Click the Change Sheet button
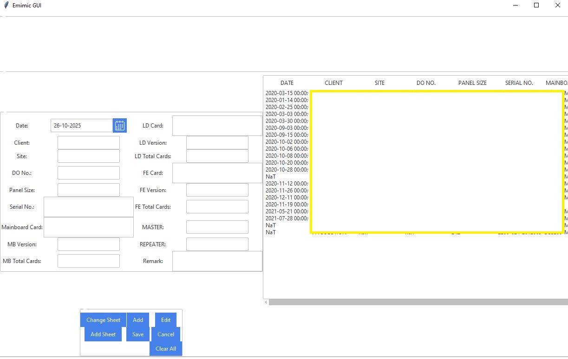The image size is (568, 359). tap(103, 320)
